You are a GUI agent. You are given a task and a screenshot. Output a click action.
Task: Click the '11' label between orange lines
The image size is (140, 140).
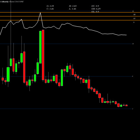(x=134, y=18)
